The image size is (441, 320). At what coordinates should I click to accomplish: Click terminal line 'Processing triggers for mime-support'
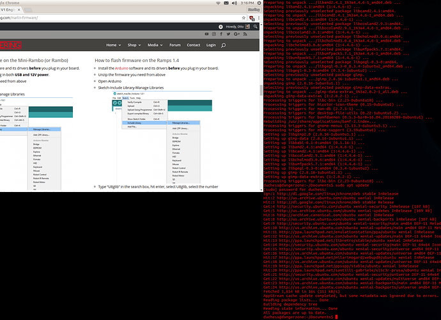(x=324, y=130)
